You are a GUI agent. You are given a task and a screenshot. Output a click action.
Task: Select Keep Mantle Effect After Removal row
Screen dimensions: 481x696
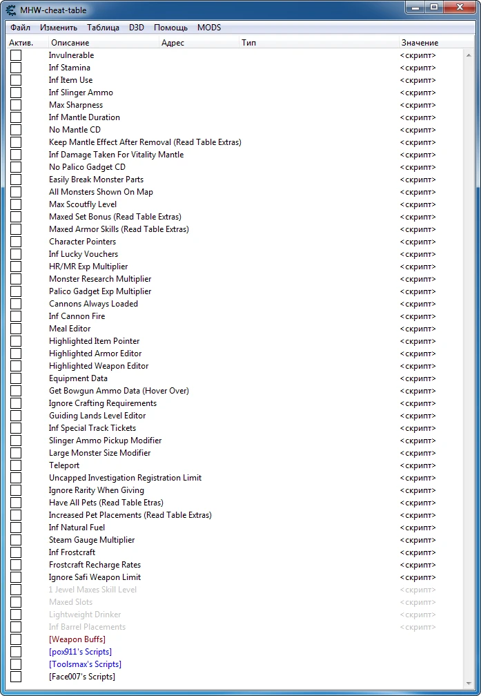click(145, 142)
